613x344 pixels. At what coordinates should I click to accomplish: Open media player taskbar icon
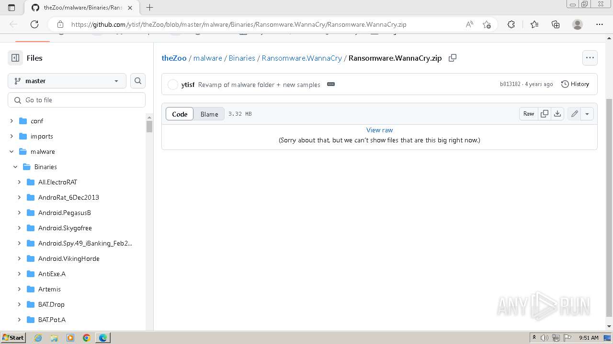pyautogui.click(x=70, y=338)
